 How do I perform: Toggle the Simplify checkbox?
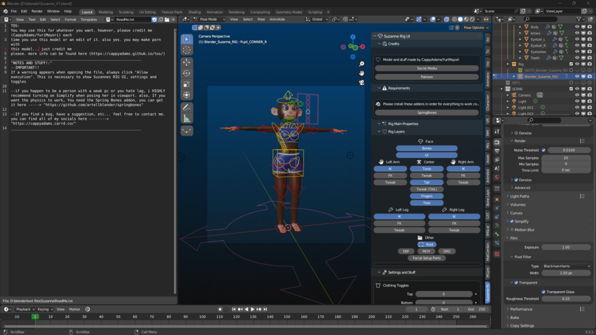click(512, 221)
